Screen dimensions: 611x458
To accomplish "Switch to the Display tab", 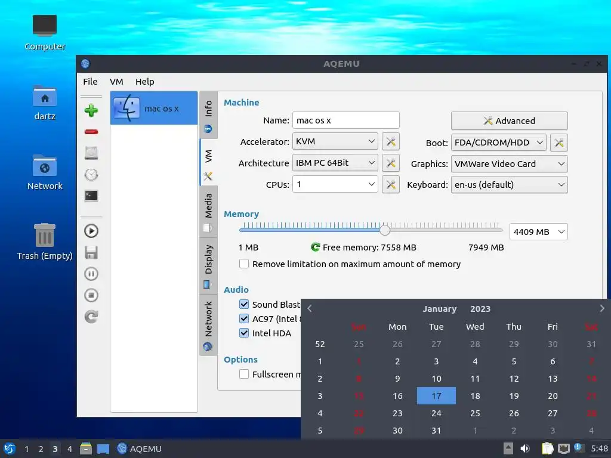I will coord(208,265).
